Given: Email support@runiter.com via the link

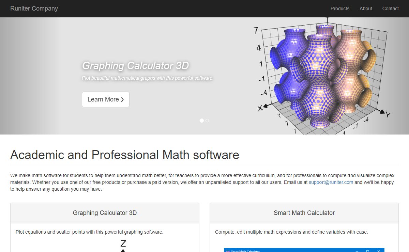Looking at the screenshot, I should pos(331,182).
